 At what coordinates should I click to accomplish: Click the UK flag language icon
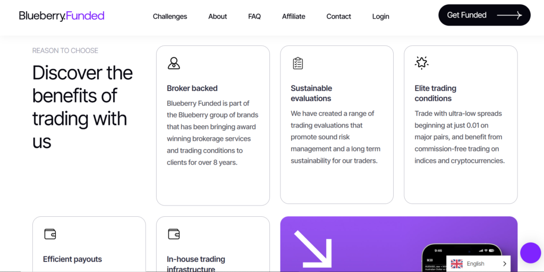coord(456,264)
